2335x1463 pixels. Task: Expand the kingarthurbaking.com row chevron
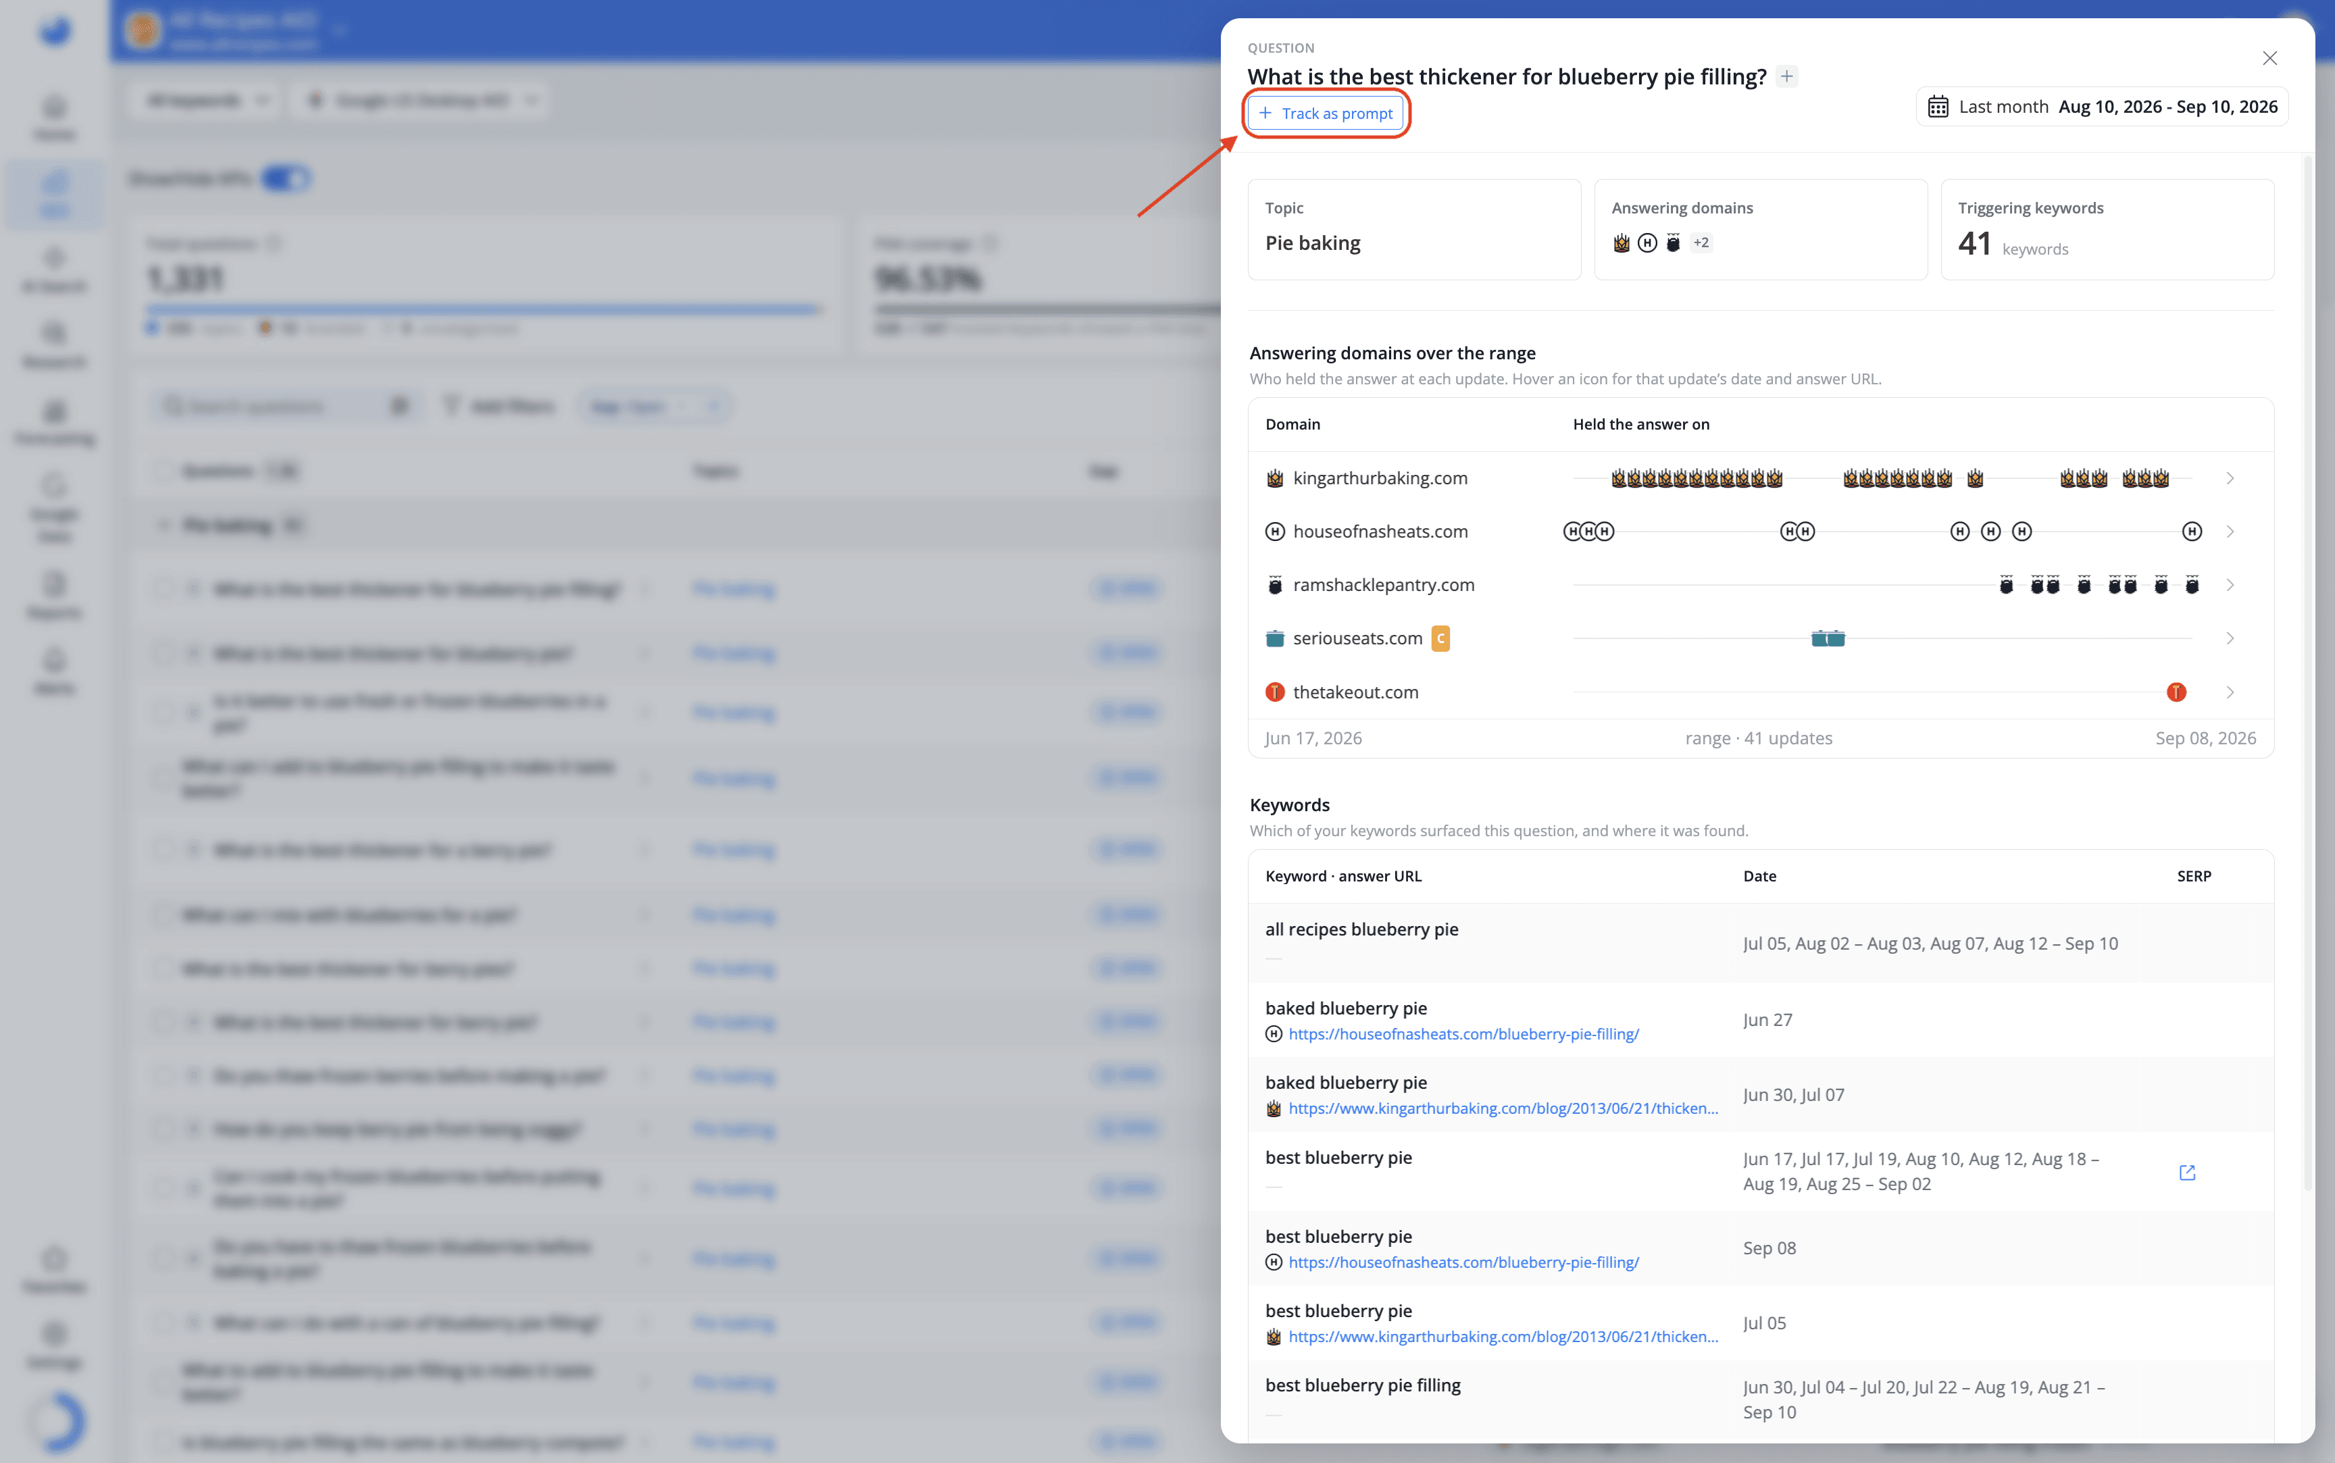click(2230, 478)
